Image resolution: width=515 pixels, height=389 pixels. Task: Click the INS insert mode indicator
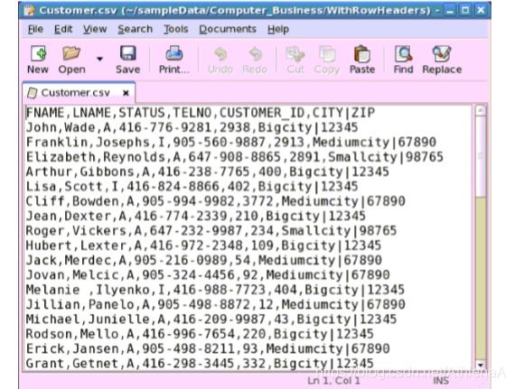(x=441, y=381)
